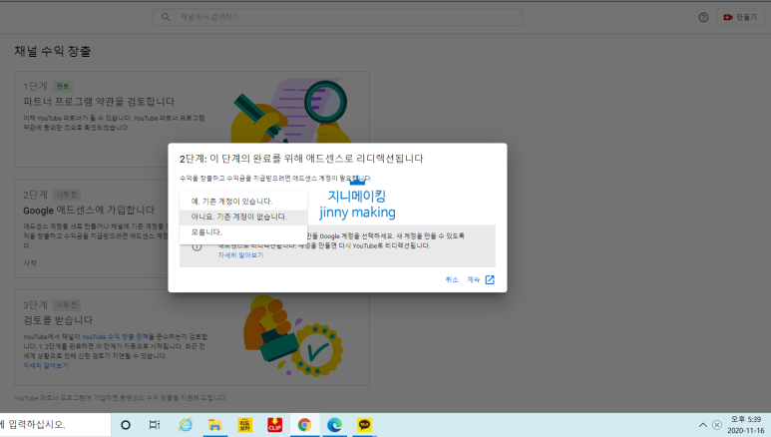Click '파트너 프로그램 약관을 검토합니다' title
Image resolution: width=771 pixels, height=437 pixels.
pyautogui.click(x=99, y=102)
